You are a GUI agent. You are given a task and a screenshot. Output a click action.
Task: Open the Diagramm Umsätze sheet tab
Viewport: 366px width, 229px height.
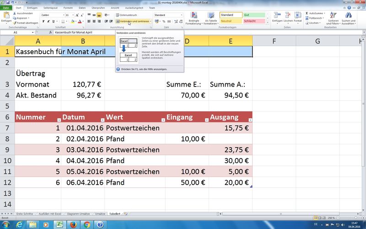click(77, 214)
